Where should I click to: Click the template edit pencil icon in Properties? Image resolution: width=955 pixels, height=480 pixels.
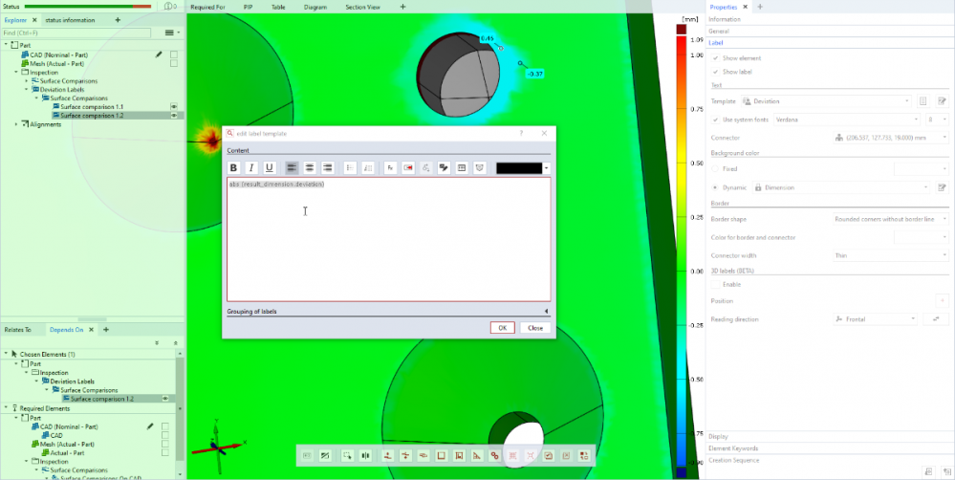943,101
